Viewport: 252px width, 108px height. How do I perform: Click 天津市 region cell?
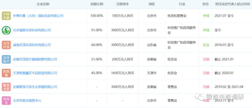click(152, 73)
